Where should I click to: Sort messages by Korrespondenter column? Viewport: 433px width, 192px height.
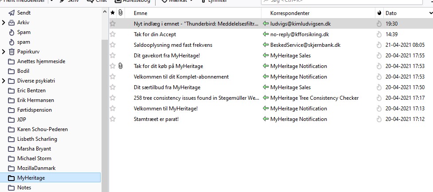[x=290, y=13]
